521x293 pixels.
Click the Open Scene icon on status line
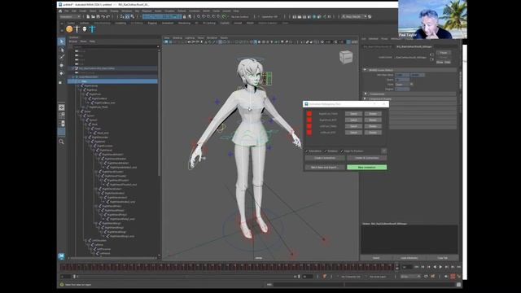[x=93, y=16]
